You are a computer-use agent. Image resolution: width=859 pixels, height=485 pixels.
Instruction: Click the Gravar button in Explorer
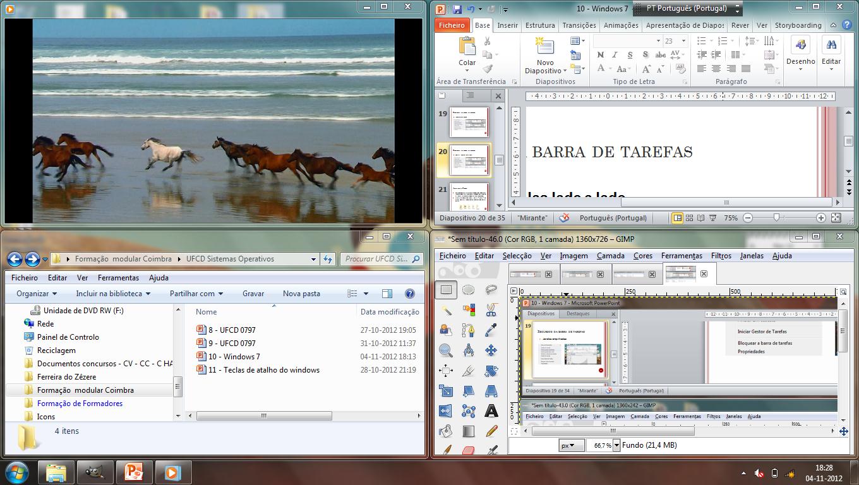253,294
